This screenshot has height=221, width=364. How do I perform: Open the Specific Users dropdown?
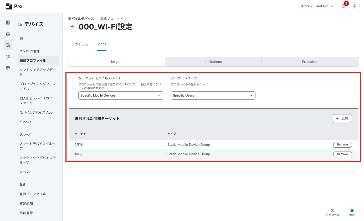[x=213, y=96]
